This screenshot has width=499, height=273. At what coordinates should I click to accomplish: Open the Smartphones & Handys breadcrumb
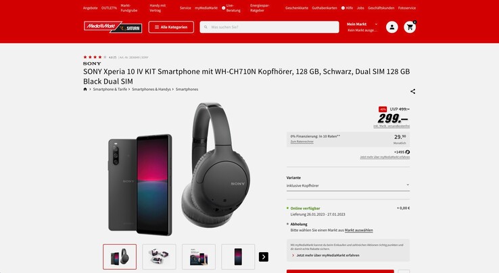point(151,89)
